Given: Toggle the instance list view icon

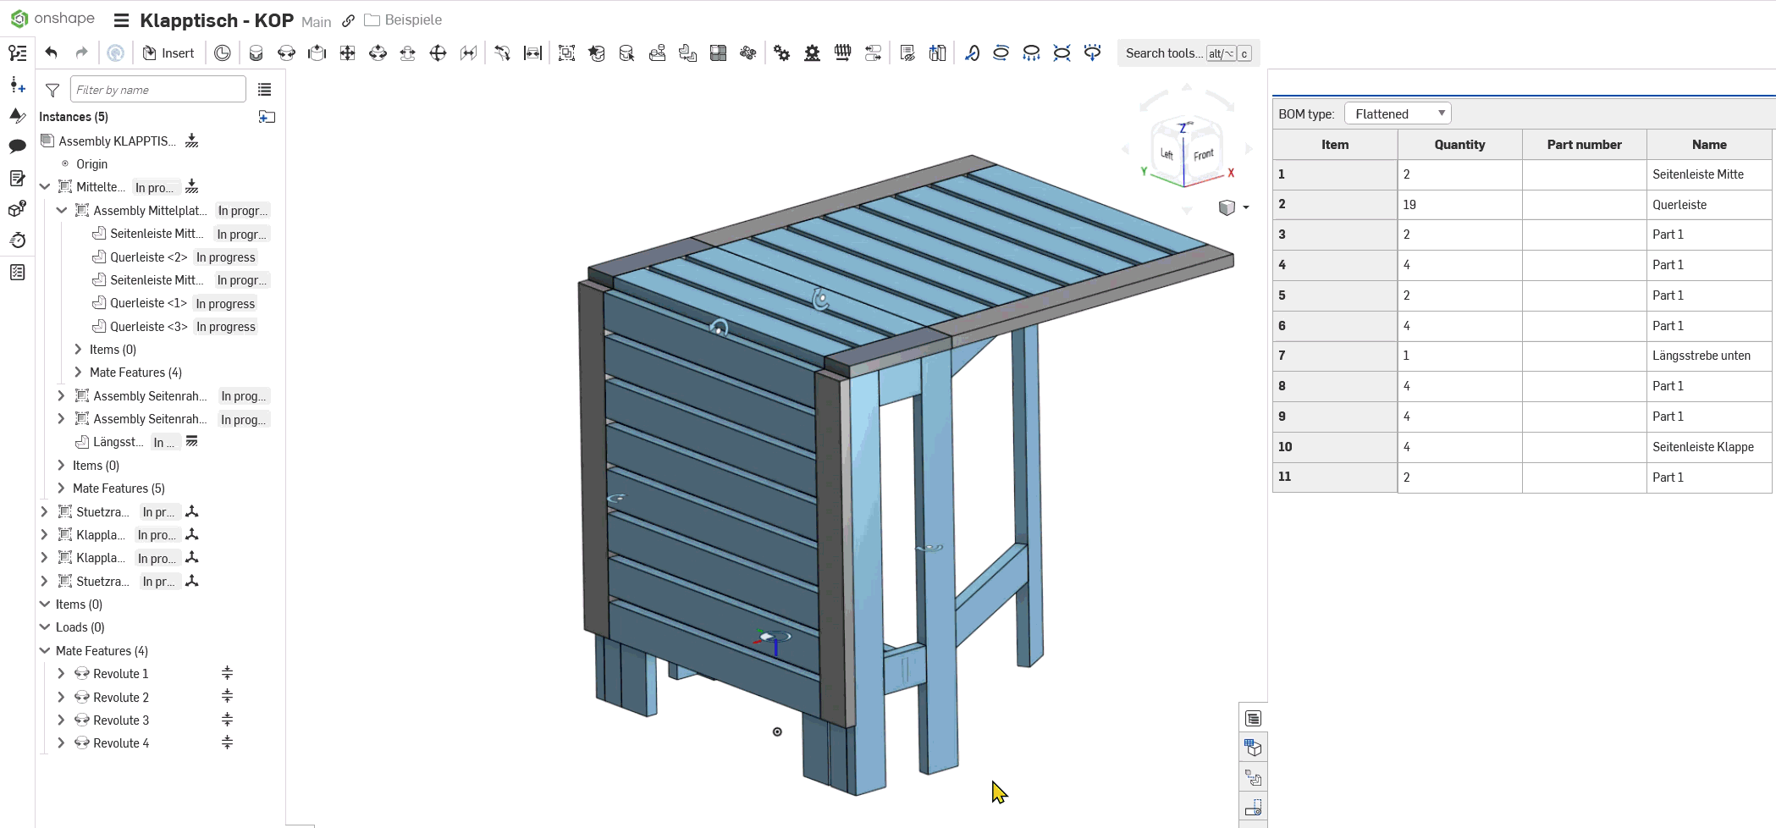Looking at the screenshot, I should coord(264,90).
